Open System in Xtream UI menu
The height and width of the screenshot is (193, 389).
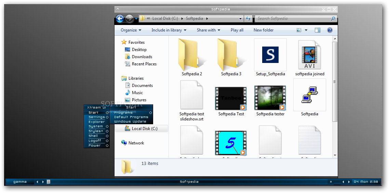tap(96, 126)
